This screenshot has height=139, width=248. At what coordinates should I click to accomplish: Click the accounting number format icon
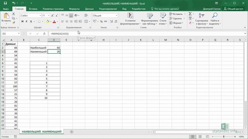tap(95, 22)
